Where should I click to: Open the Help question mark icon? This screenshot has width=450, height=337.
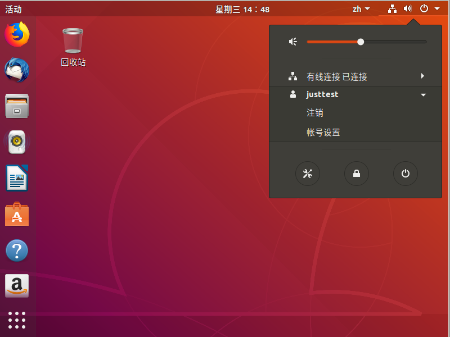pyautogui.click(x=17, y=251)
